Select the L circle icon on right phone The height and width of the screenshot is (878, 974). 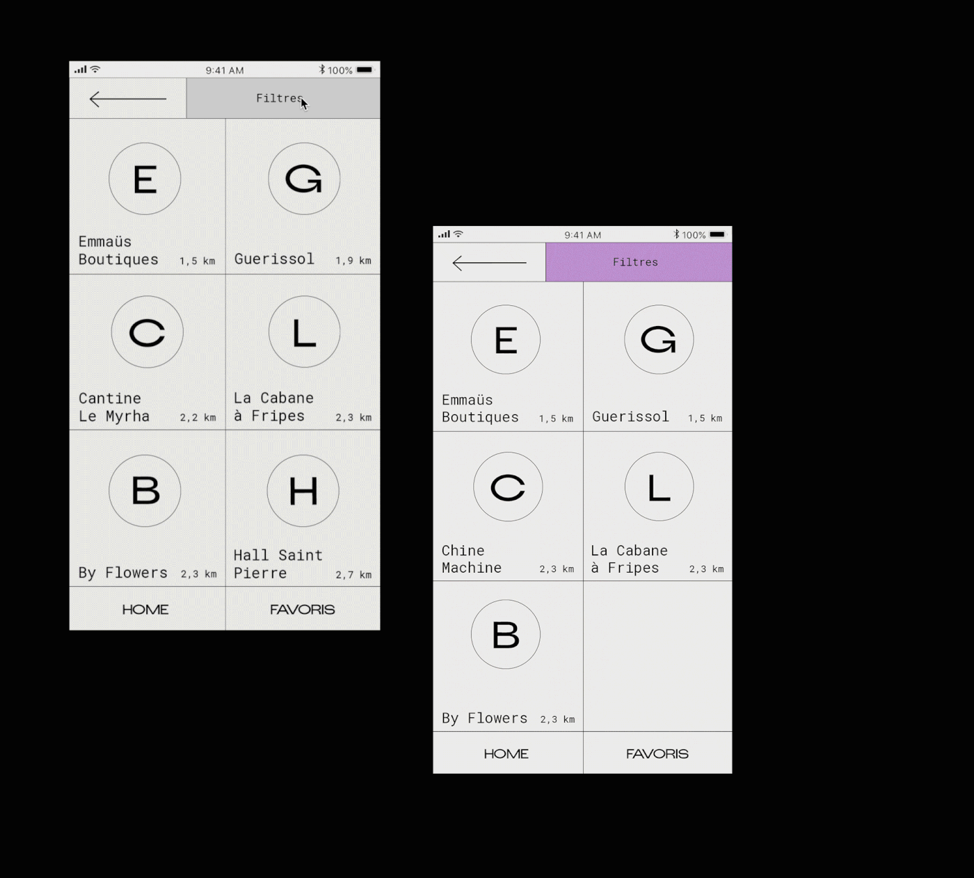pyautogui.click(x=659, y=487)
